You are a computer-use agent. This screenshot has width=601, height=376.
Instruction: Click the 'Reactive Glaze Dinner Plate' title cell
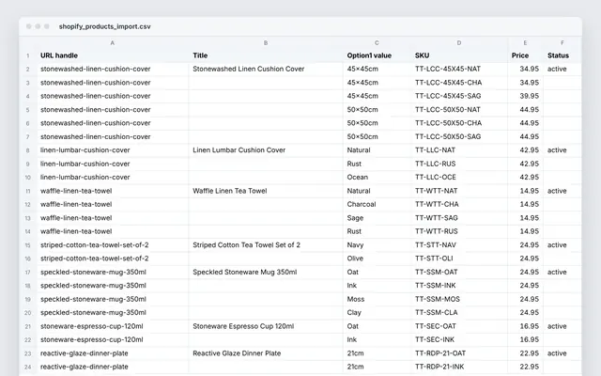pos(266,353)
